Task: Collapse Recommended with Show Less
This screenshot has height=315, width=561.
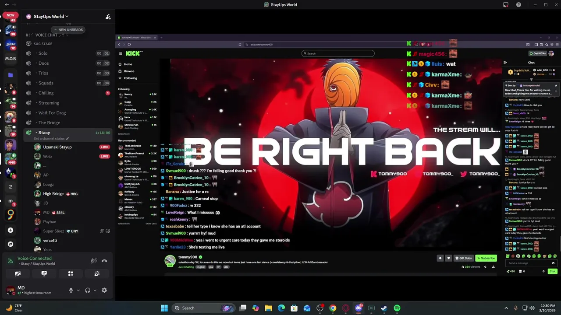Action: (151, 224)
